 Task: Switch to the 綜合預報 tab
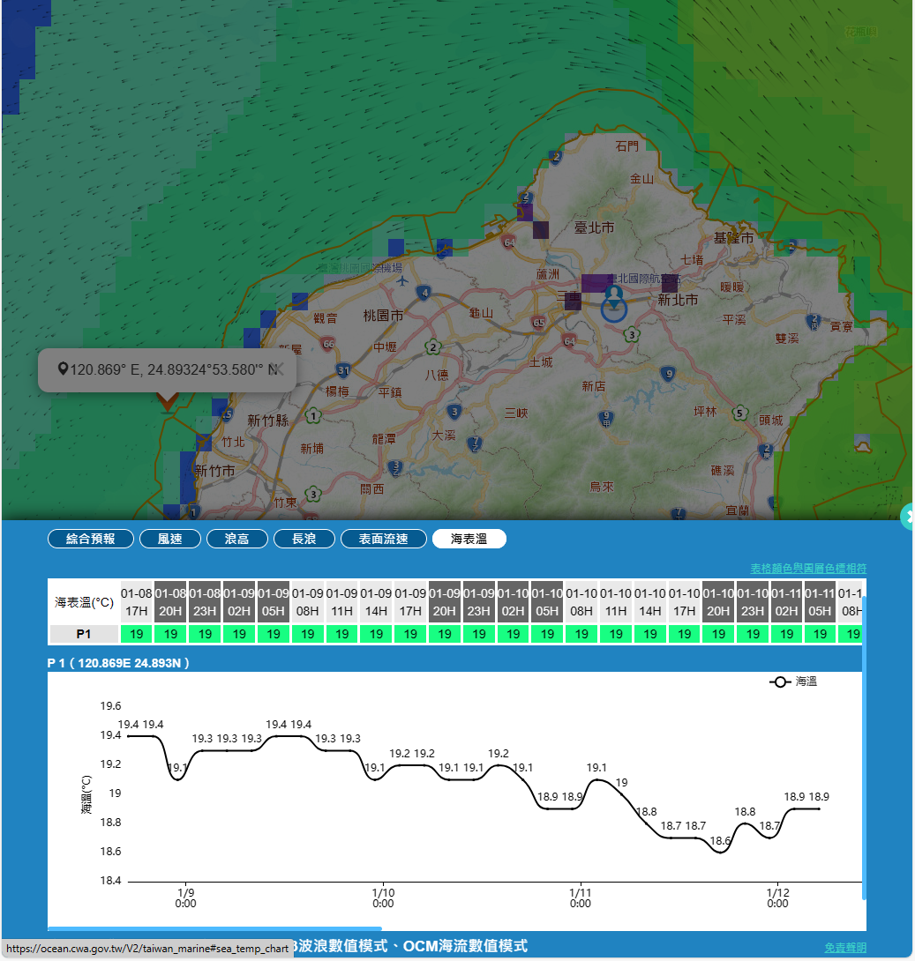pyautogui.click(x=91, y=539)
